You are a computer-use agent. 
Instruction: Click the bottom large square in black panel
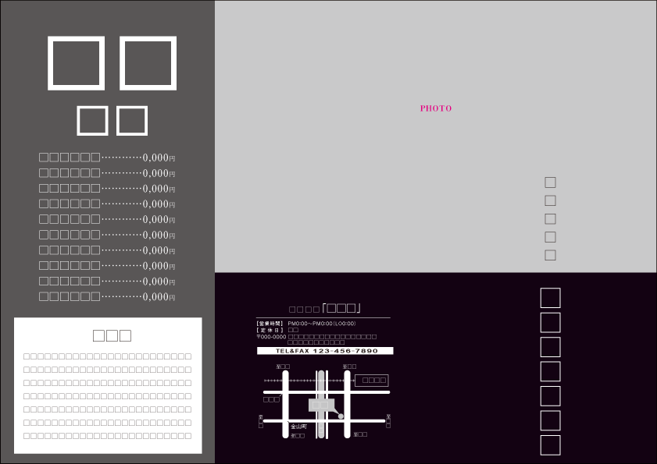pos(551,445)
